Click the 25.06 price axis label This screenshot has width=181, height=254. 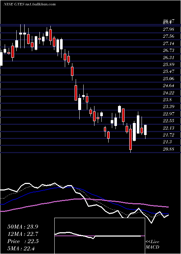point(169,79)
